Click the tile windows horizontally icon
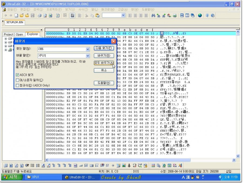 point(182,15)
